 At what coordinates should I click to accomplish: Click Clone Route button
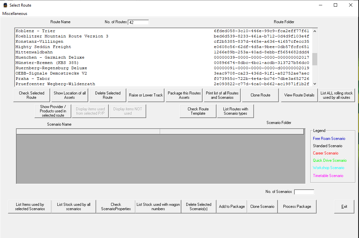[260, 95]
